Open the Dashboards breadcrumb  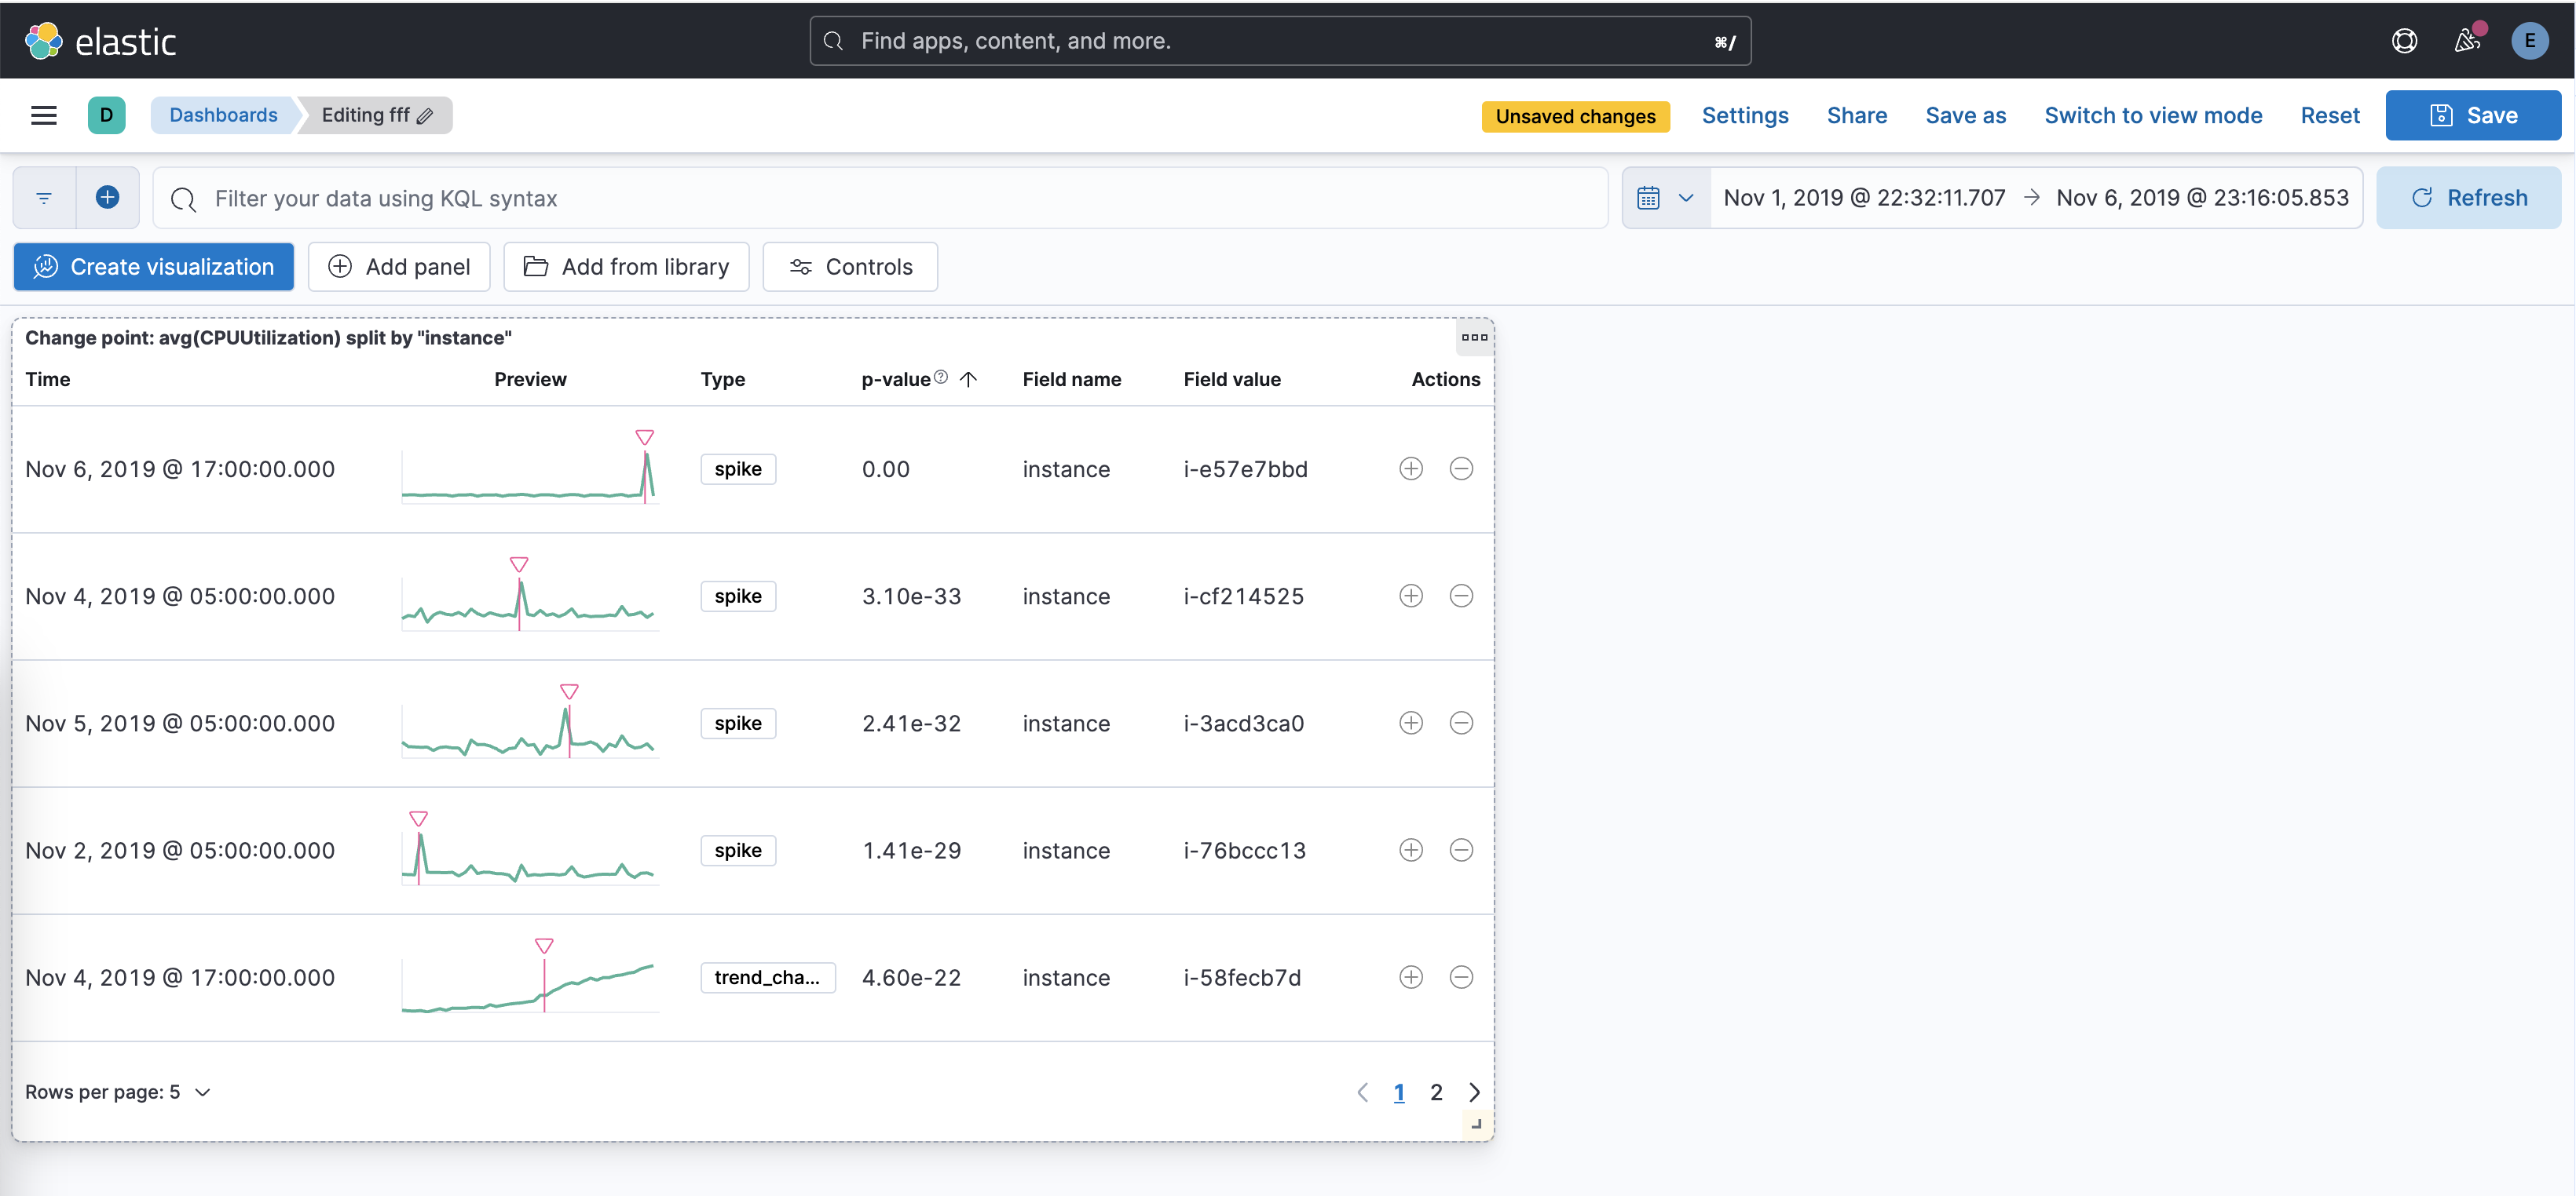[x=223, y=115]
